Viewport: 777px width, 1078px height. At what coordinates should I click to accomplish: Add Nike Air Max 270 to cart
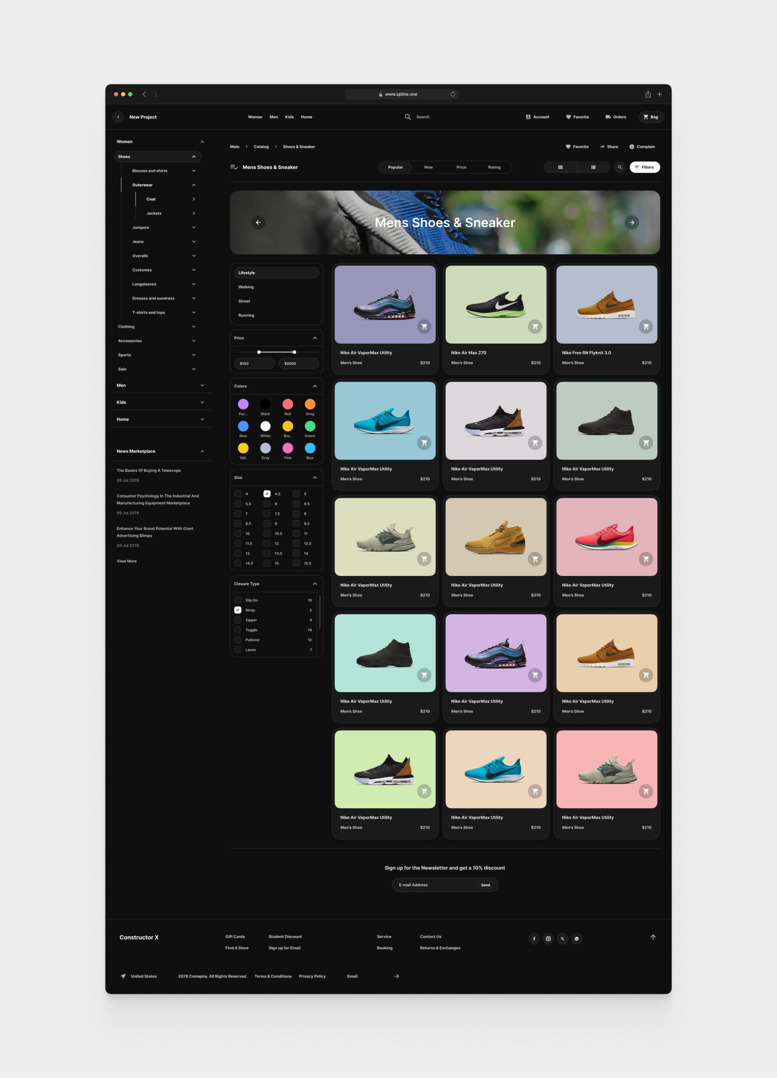pos(535,326)
